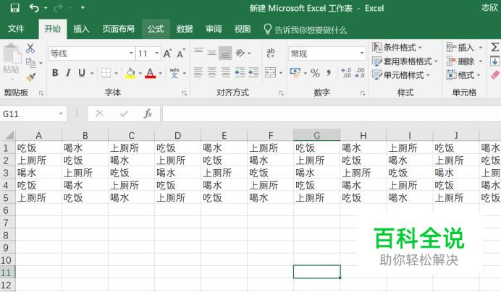This screenshot has height=292, width=501.
Task: Switch to 插入 ribbon tab
Action: [x=81, y=29]
